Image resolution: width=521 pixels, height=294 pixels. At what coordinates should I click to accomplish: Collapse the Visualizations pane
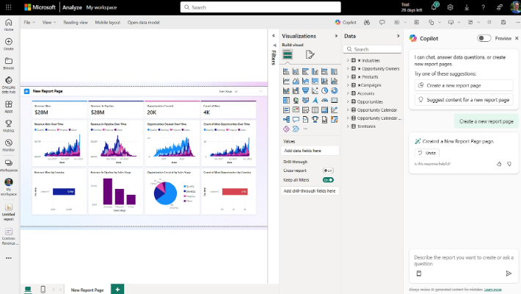click(x=336, y=36)
